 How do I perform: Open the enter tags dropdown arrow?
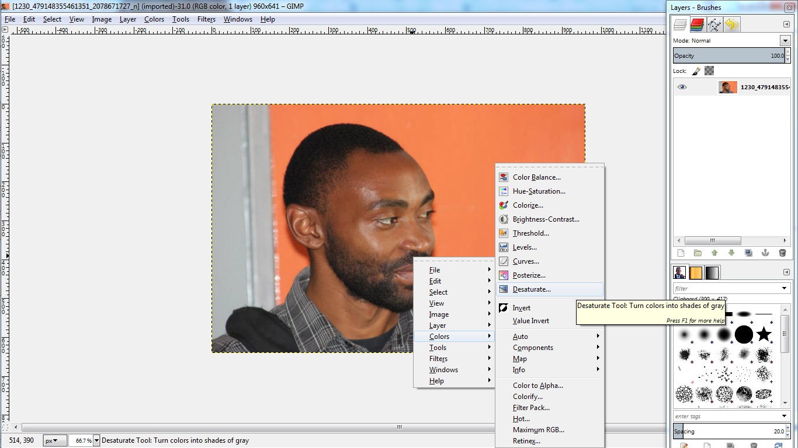785,416
